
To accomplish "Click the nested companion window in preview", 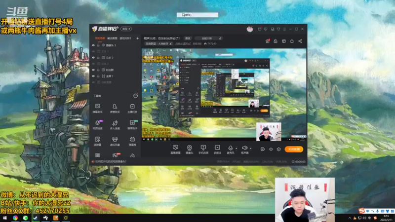I will pyautogui.click(x=224, y=88).
